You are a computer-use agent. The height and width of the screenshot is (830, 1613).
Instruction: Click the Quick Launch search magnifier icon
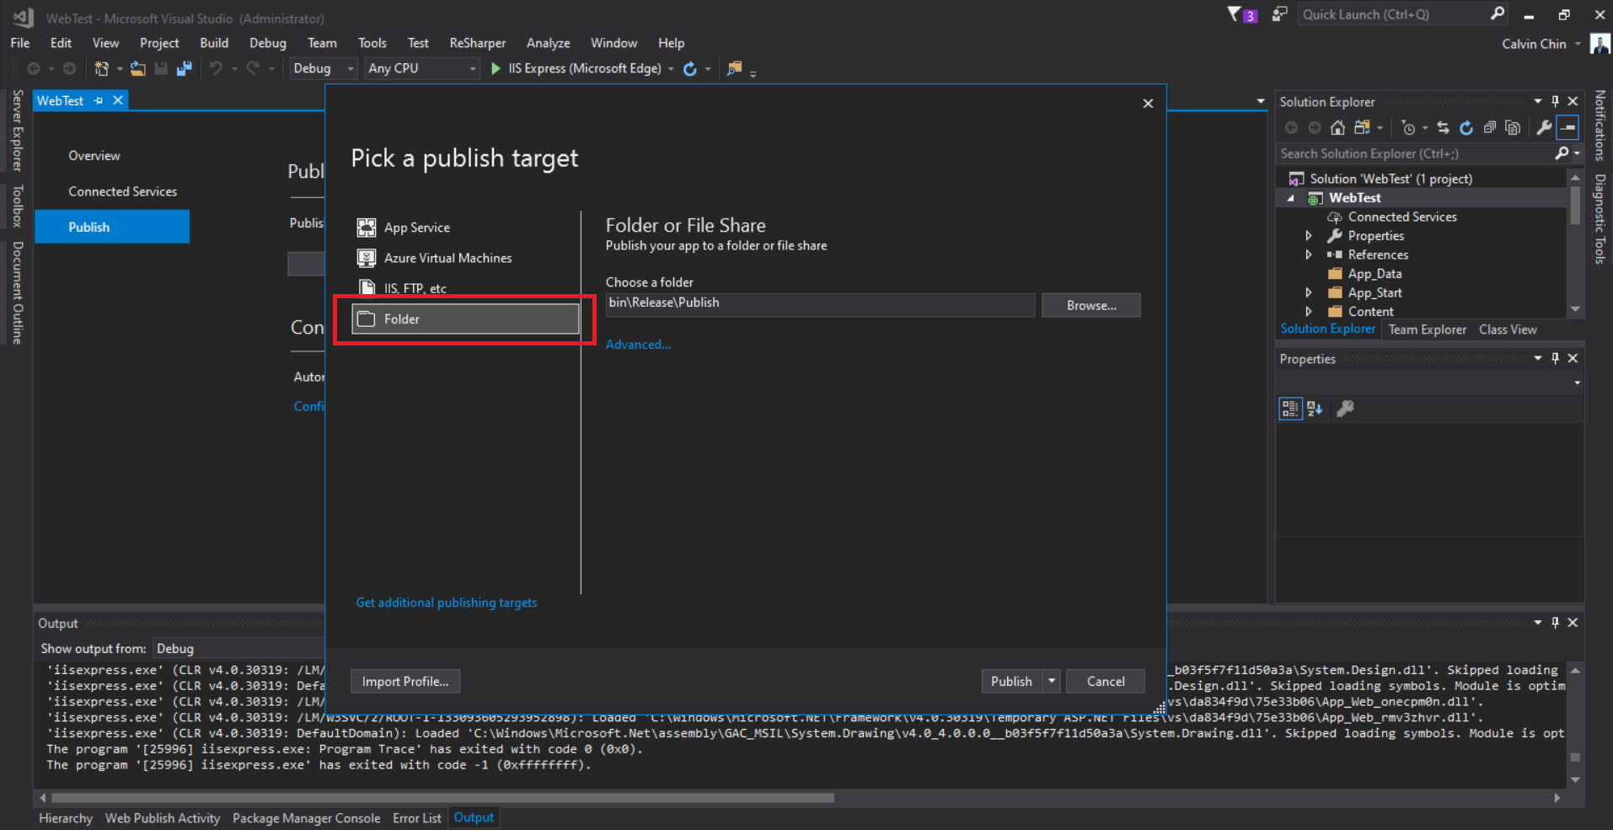pos(1497,13)
